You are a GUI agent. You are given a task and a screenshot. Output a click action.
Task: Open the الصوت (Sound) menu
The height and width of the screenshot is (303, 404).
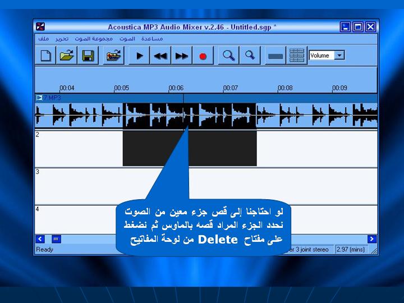coord(127,39)
